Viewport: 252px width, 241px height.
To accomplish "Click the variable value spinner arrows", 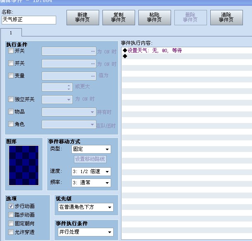I will 69,87.
